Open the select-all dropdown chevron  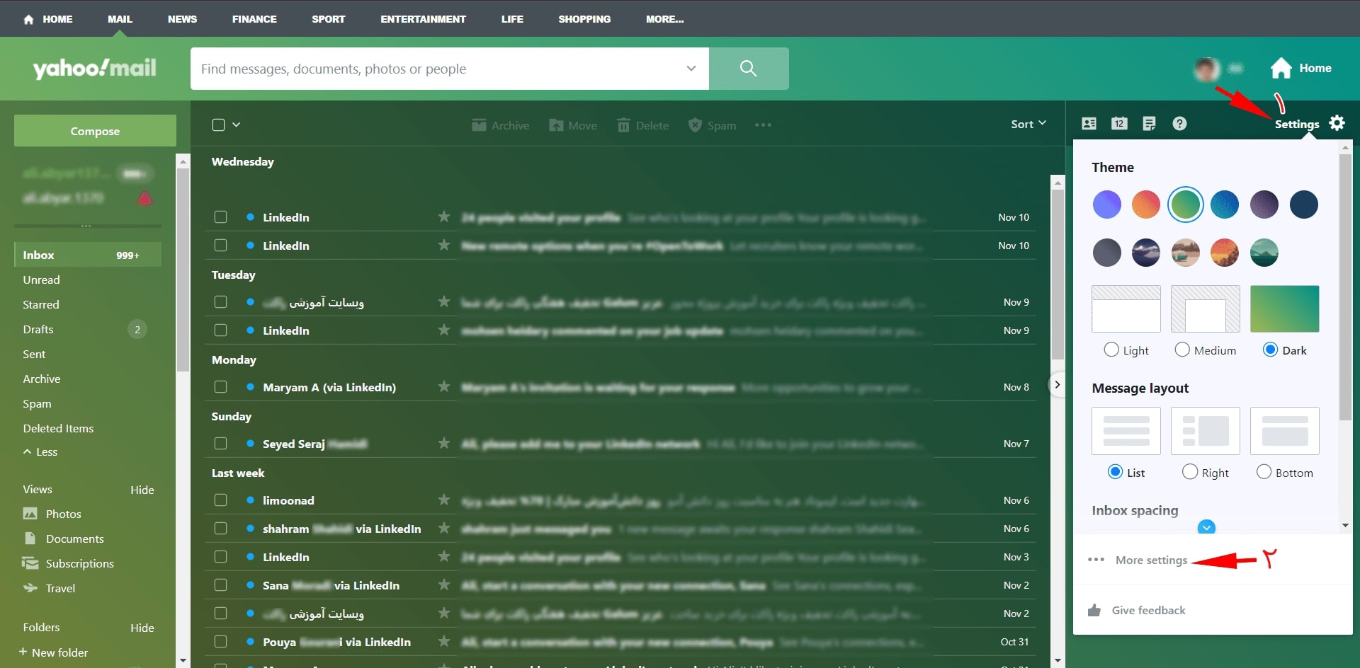coord(237,125)
